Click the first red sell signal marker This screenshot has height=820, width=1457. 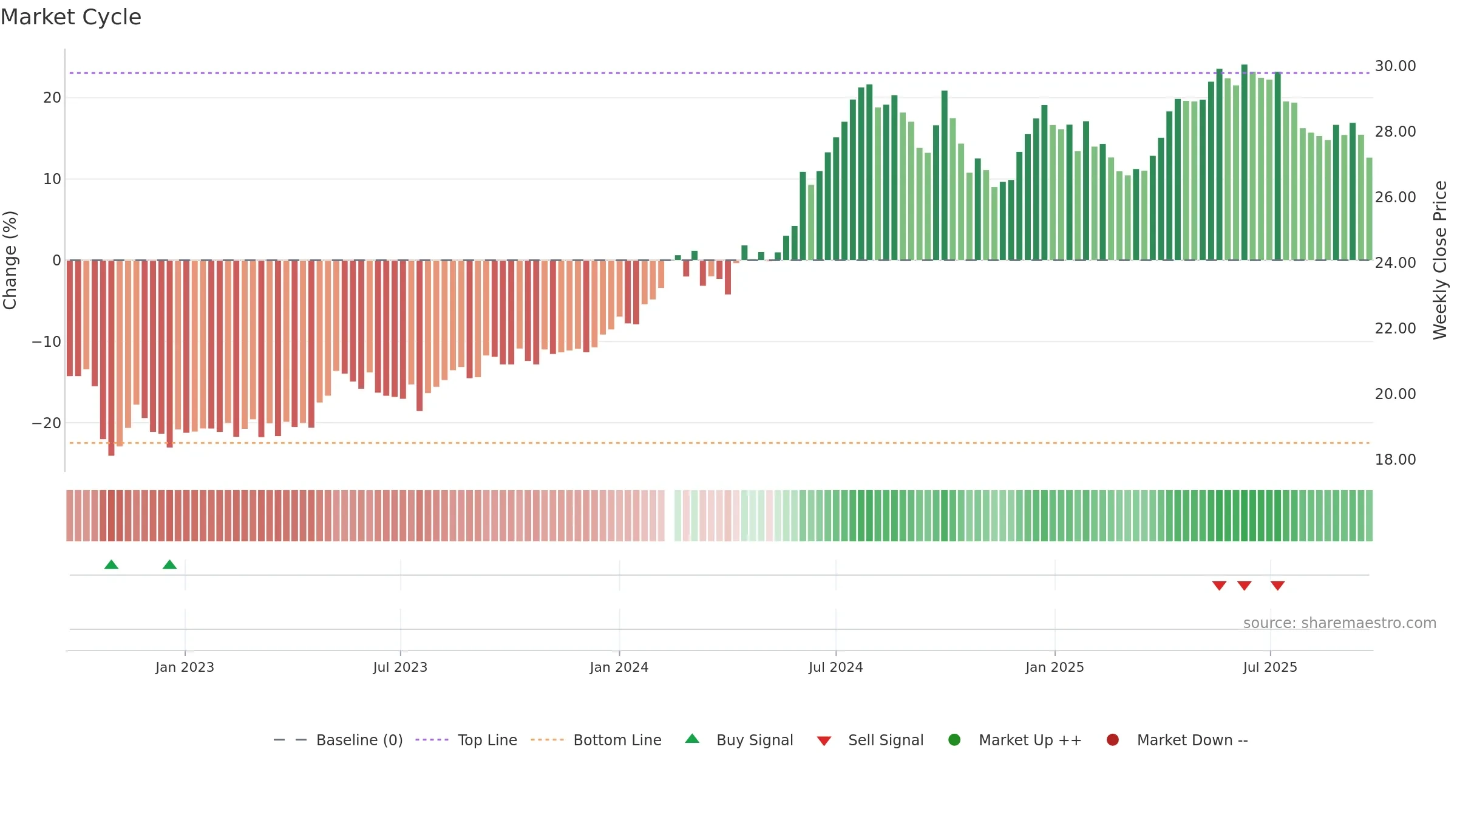tap(1220, 586)
